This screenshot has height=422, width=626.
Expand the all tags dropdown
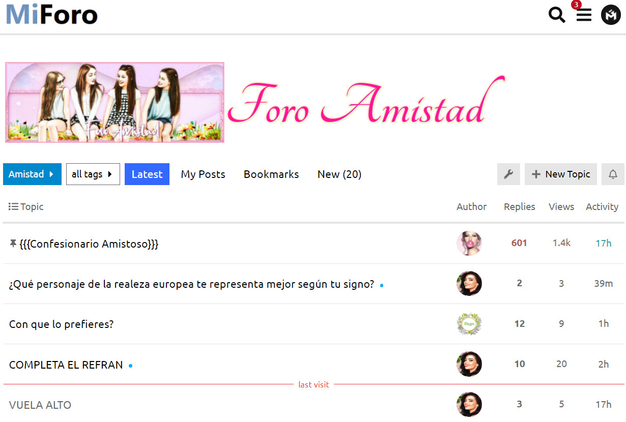click(93, 174)
